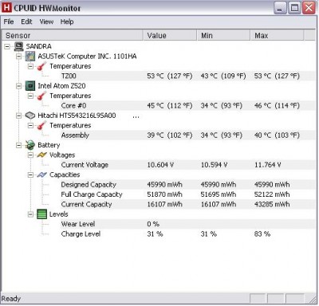The image size is (319, 306).
Task: Collapse the SANDRA root node
Action: [x=7, y=47]
